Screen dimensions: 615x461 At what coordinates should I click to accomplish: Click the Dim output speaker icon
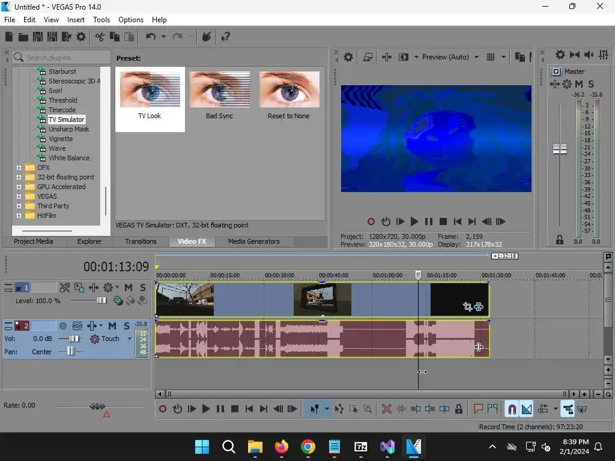tap(589, 55)
